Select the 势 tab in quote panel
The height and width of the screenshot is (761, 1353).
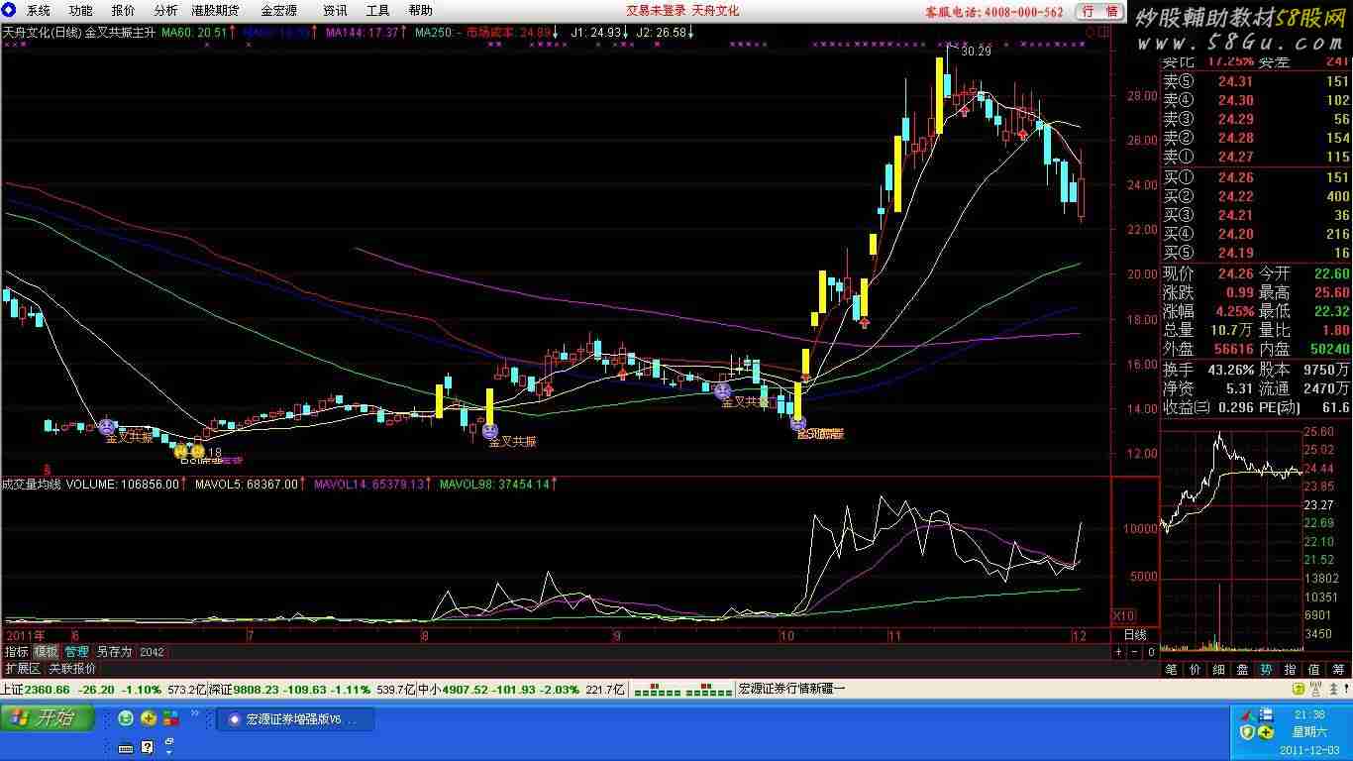click(x=1266, y=670)
